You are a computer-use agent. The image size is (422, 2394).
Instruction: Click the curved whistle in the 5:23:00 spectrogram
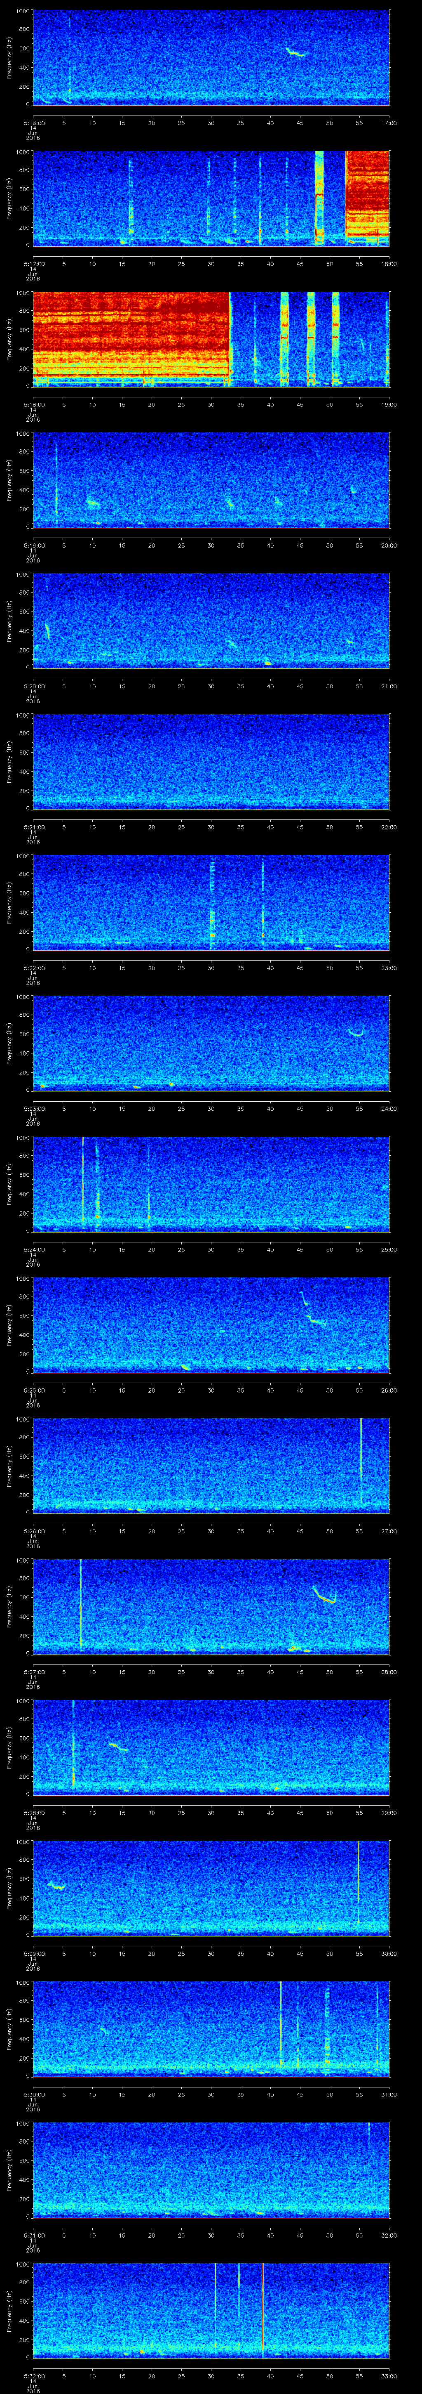[356, 1032]
